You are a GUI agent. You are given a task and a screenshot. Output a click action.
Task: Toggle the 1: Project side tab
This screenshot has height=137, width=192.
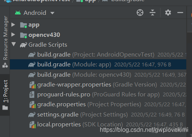click(5, 95)
